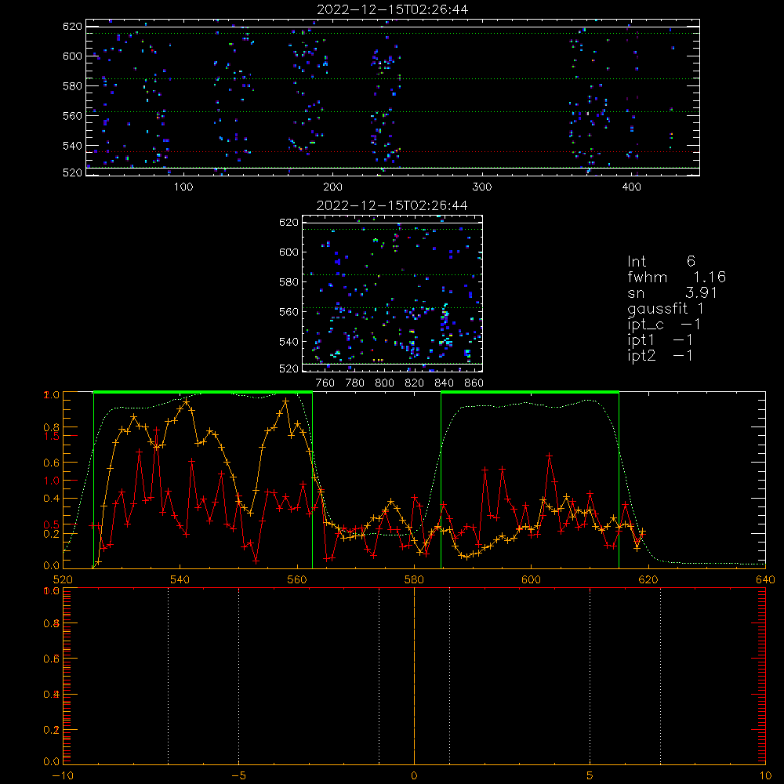The height and width of the screenshot is (784, 784).
Task: Click the '760' x-axis label of the middle plot
Action: click(x=325, y=383)
